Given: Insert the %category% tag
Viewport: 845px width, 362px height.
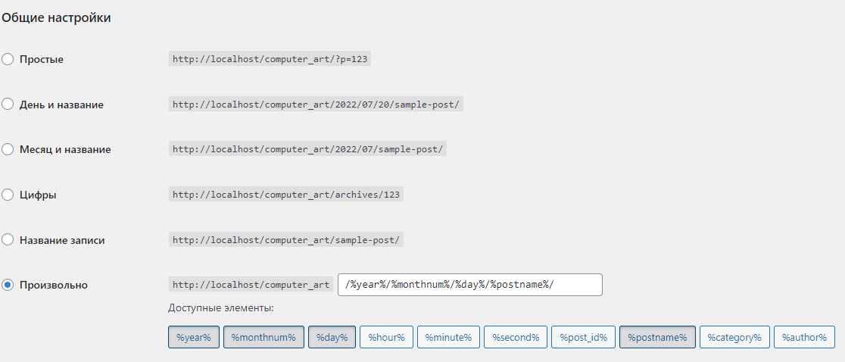Looking at the screenshot, I should point(734,337).
